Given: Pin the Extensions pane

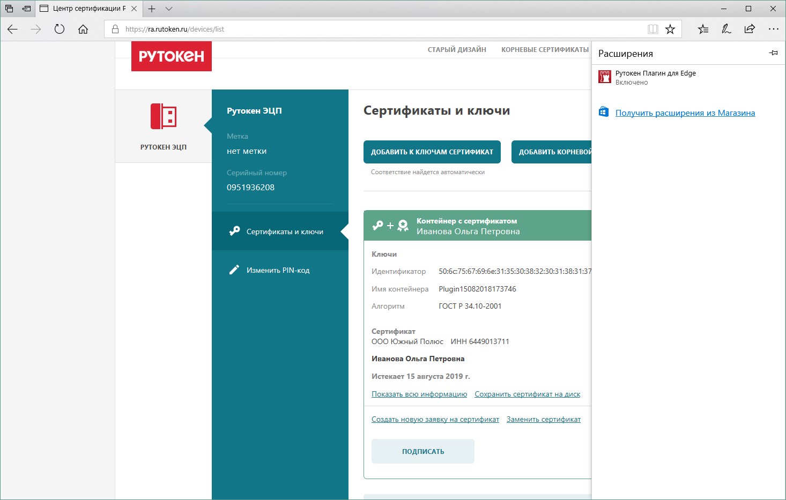Looking at the screenshot, I should point(773,53).
